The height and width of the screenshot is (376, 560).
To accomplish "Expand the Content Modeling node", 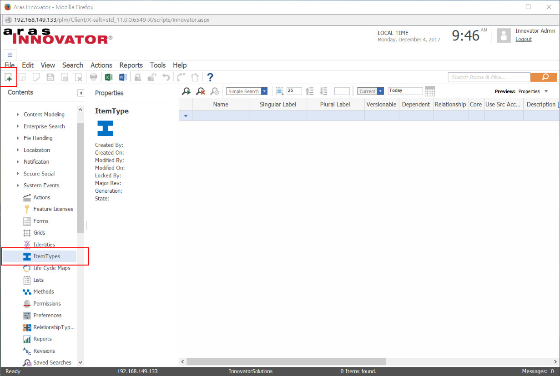I will 18,115.
